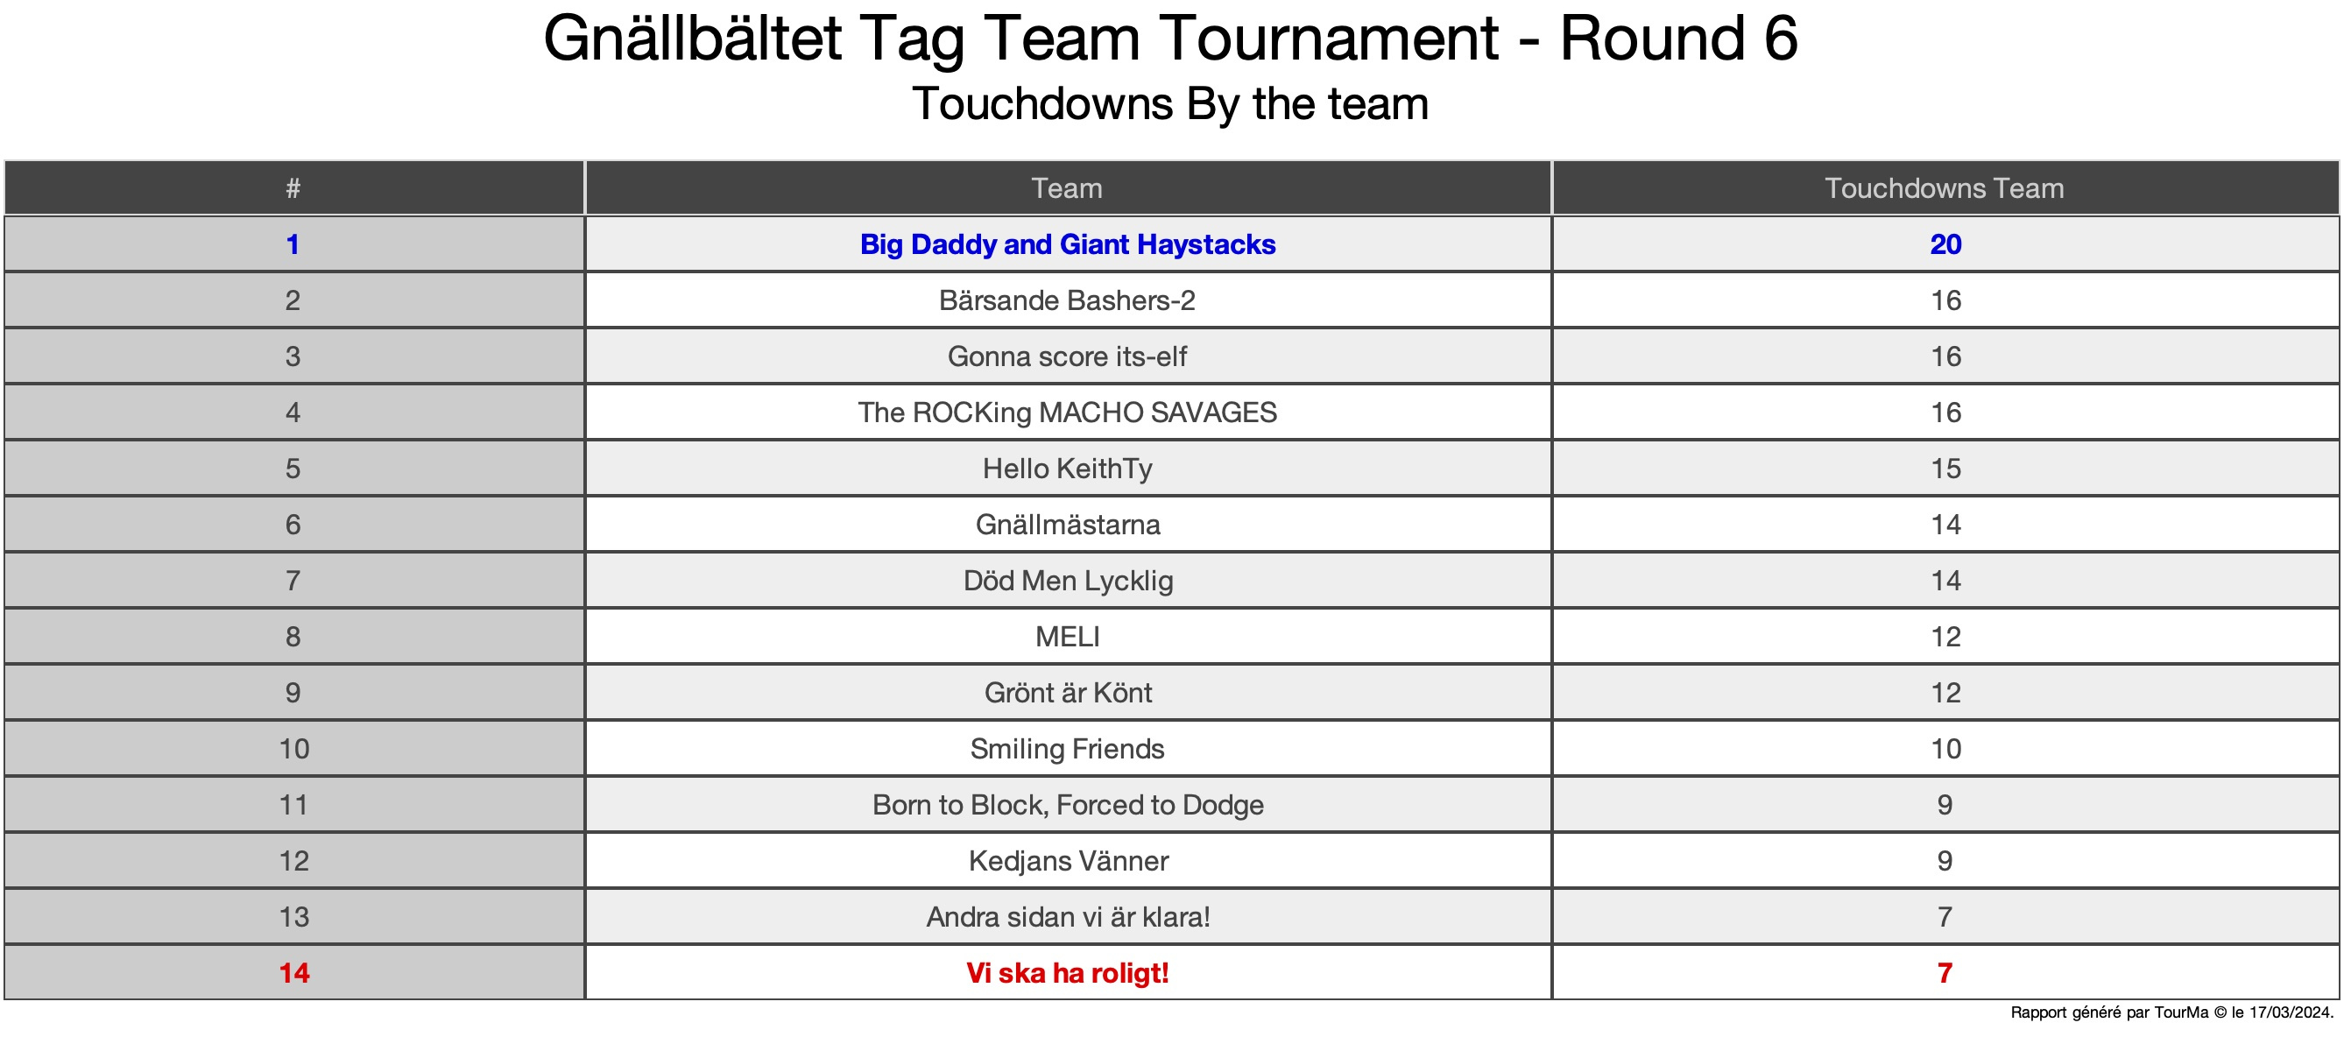This screenshot has height=1044, width=2351.
Task: Click the TourMa report footer text
Action: coord(2171,1012)
